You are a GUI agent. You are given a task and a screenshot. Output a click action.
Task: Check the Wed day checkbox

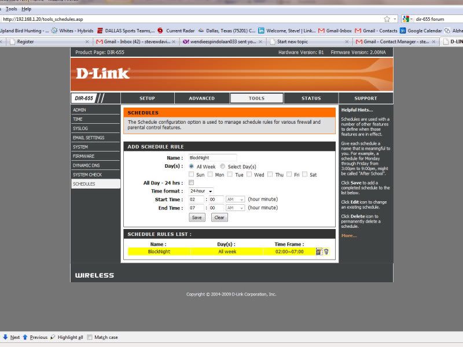(x=249, y=175)
